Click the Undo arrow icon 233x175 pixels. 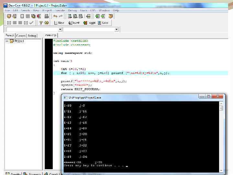click(55, 16)
